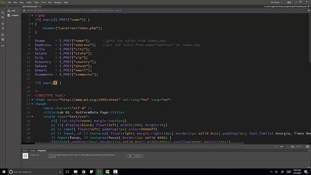Click the Format Source Code icon

coord(3,28)
